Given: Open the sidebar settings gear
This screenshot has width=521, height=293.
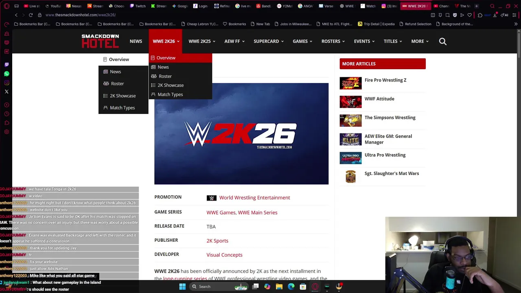Looking at the screenshot, I should click(x=7, y=132).
